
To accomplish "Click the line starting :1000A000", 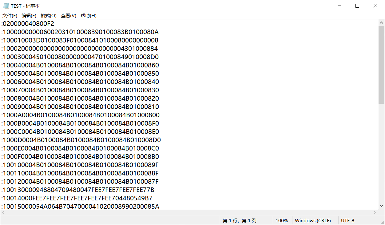I will point(81,115).
